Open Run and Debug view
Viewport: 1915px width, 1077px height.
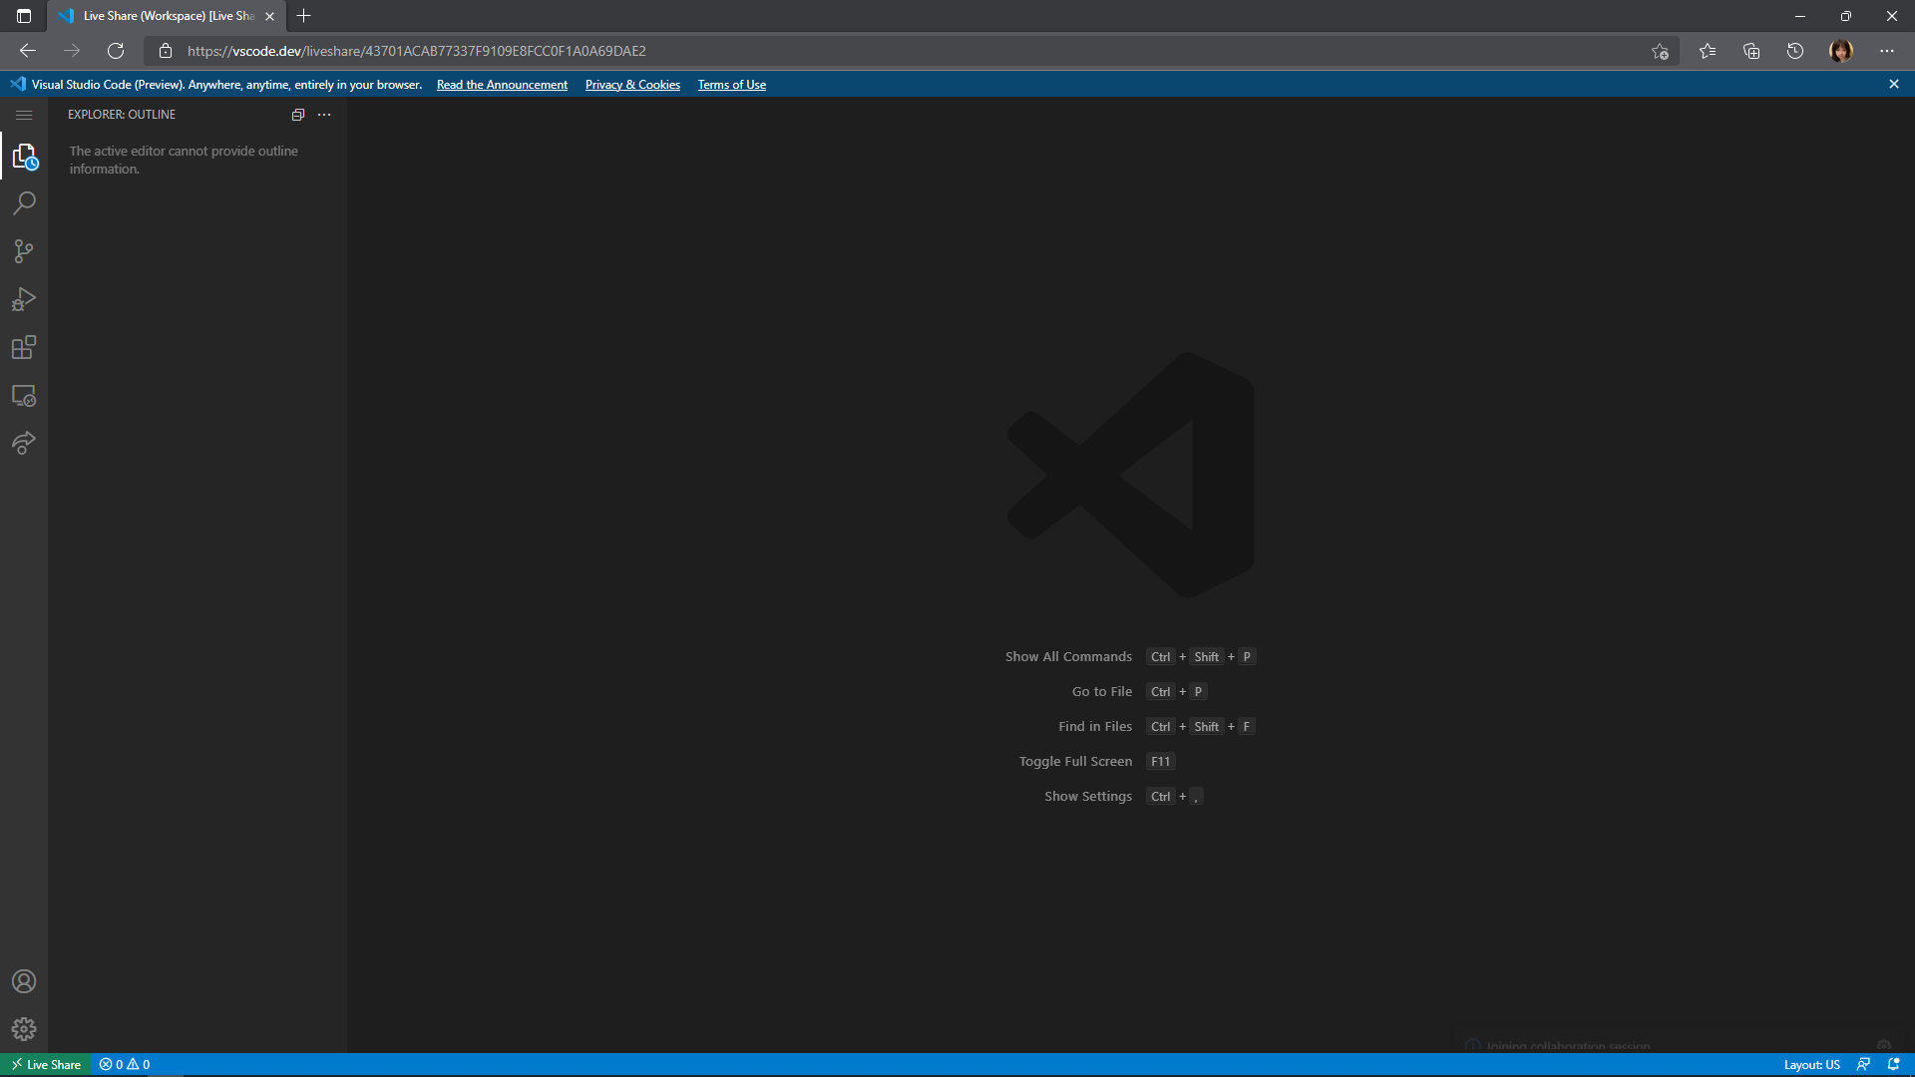click(24, 299)
